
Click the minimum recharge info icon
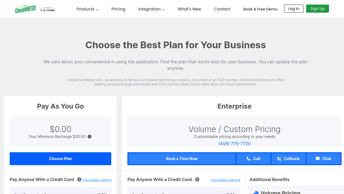pyautogui.click(x=89, y=137)
